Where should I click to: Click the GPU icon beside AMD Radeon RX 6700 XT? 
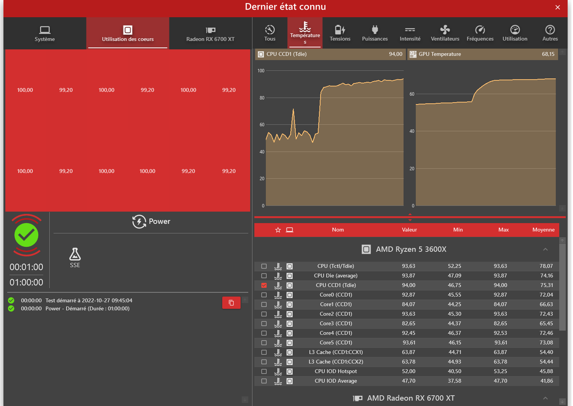coord(358,398)
